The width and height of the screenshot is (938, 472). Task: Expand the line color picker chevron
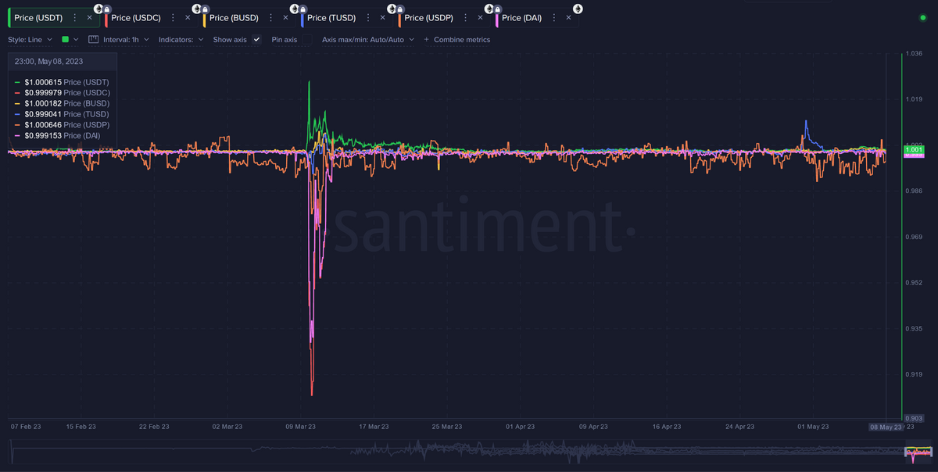[76, 39]
